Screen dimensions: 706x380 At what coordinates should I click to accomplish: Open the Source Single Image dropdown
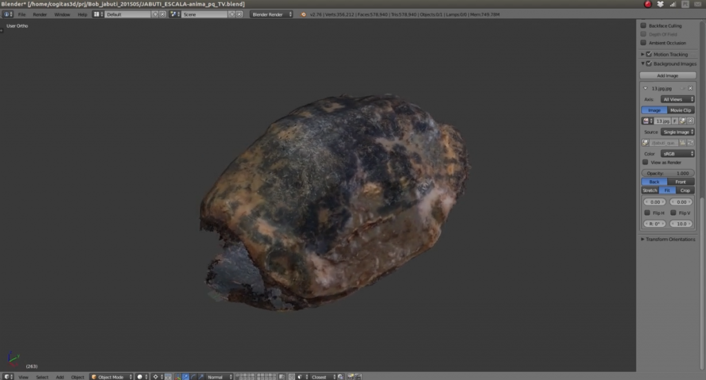(x=678, y=131)
